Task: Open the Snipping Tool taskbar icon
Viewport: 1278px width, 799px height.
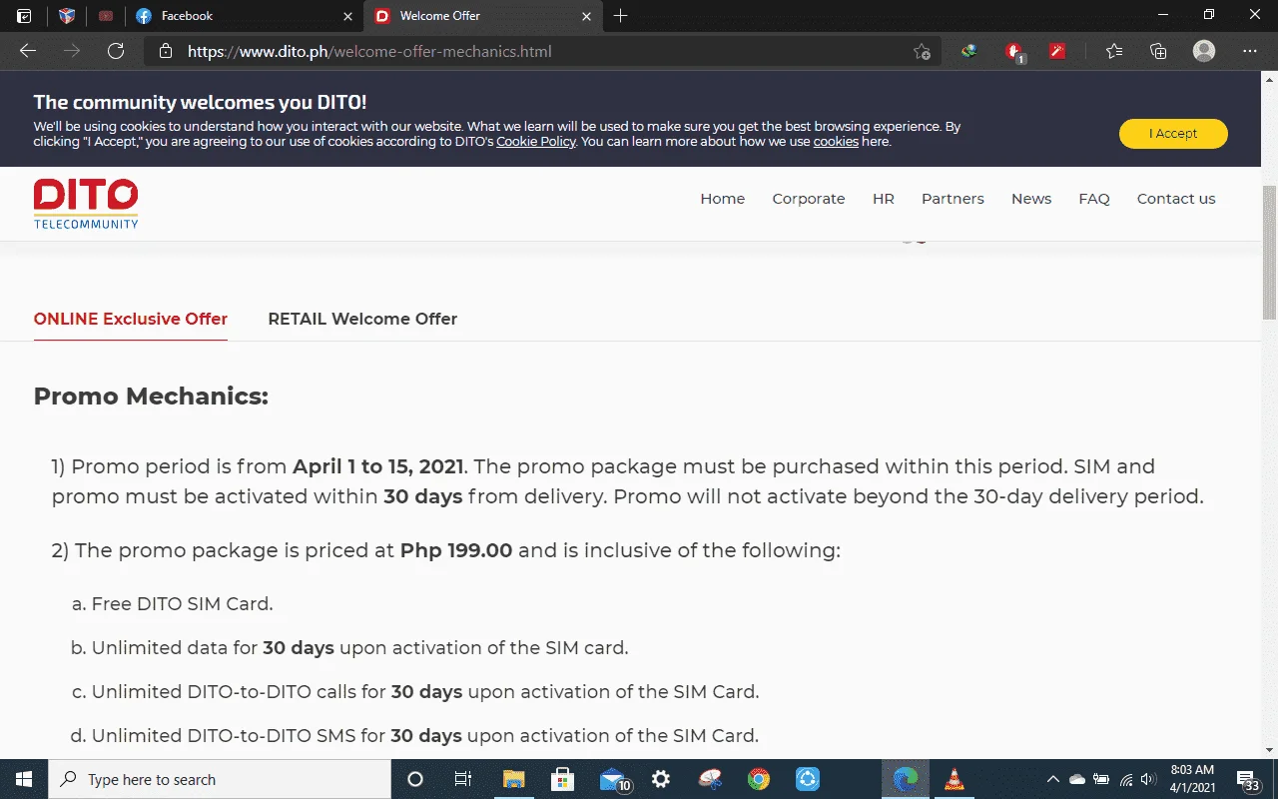Action: click(710, 779)
